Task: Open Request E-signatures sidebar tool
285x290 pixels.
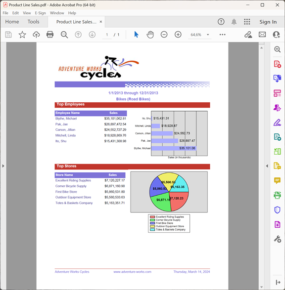Action: coord(277,108)
